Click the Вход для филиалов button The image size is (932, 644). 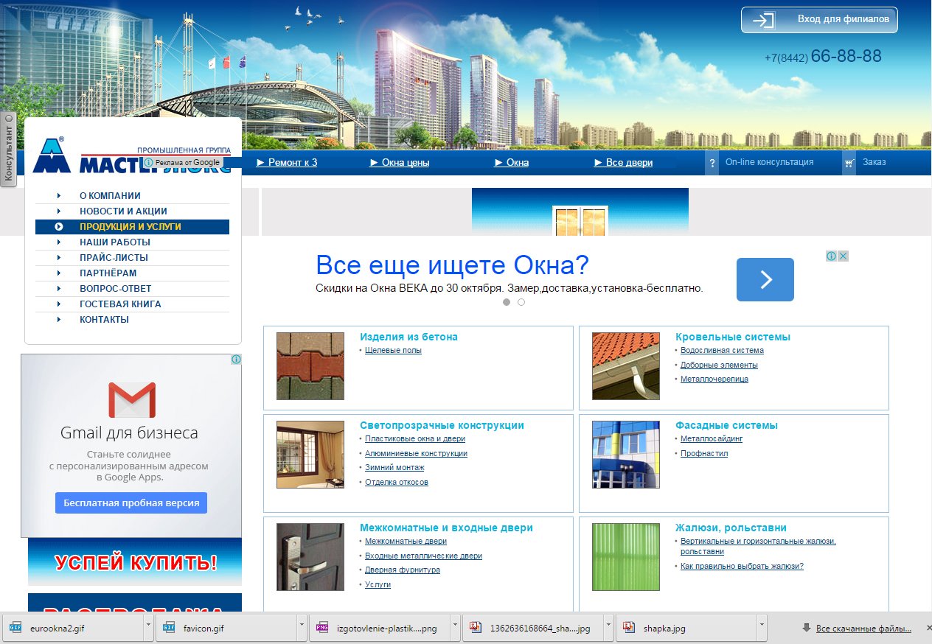[819, 20]
